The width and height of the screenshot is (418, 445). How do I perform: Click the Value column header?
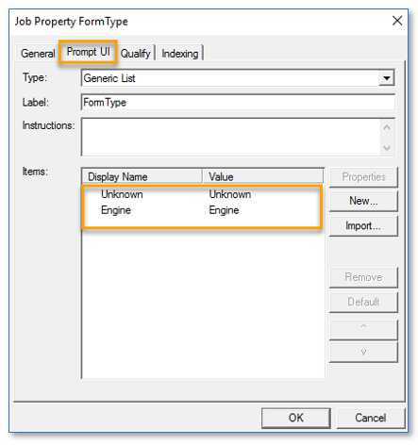click(x=263, y=176)
